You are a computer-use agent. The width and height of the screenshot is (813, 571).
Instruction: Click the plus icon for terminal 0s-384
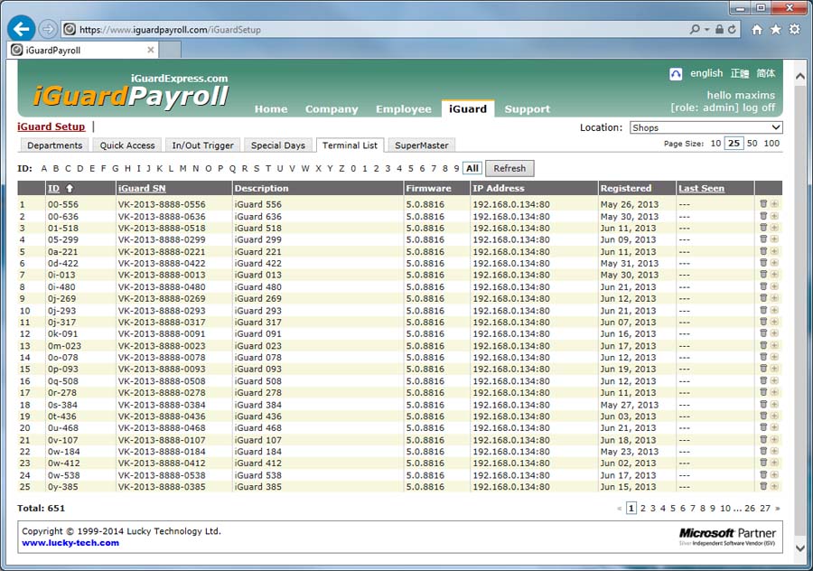[x=774, y=404]
